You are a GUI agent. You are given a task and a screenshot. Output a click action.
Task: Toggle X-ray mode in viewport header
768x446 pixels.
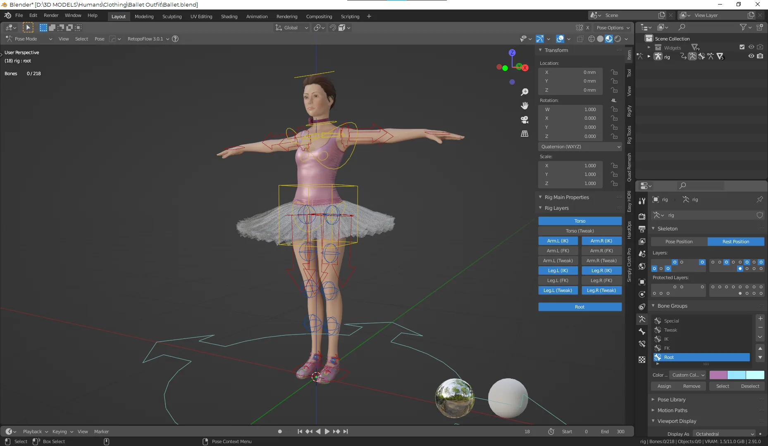[x=580, y=39]
